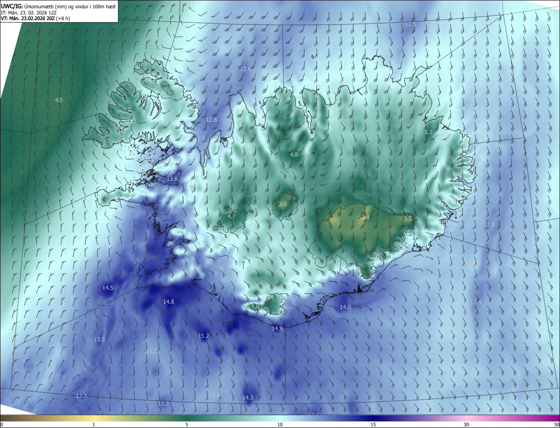Click the colour scale tick label 50

tap(556, 425)
